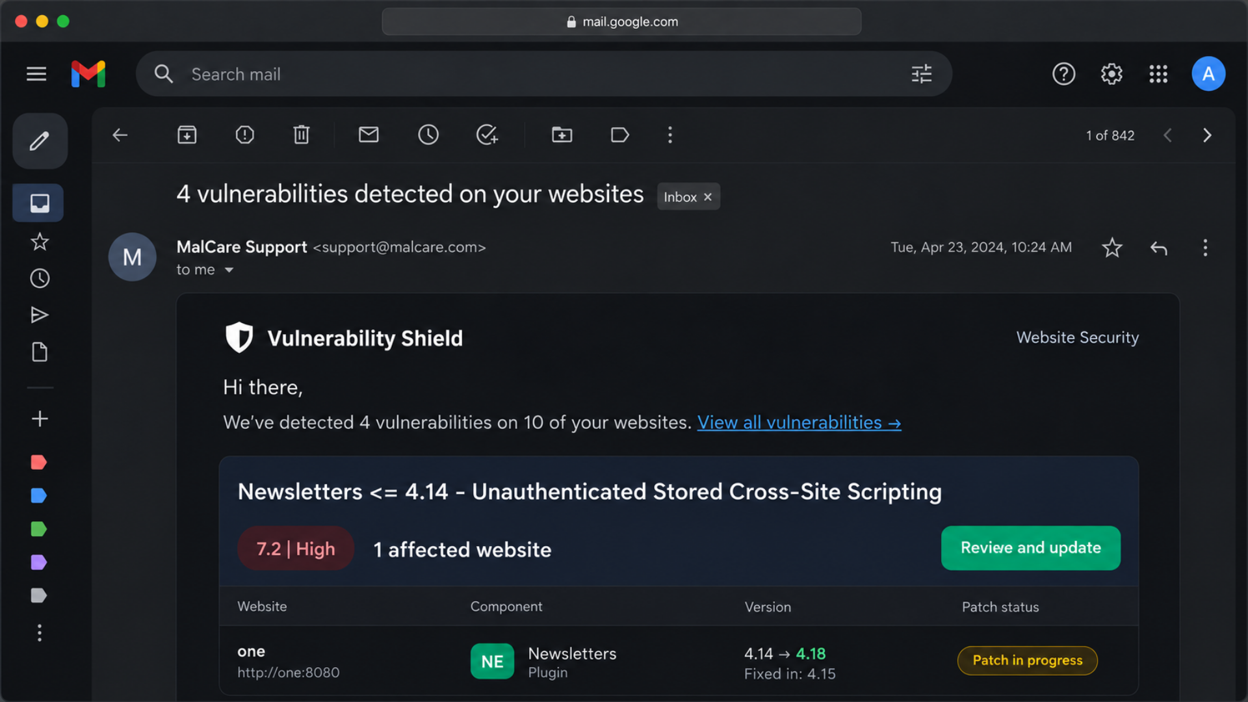Open Inbox in the sidebar
Viewport: 1248px width, 702px height.
[x=39, y=203]
